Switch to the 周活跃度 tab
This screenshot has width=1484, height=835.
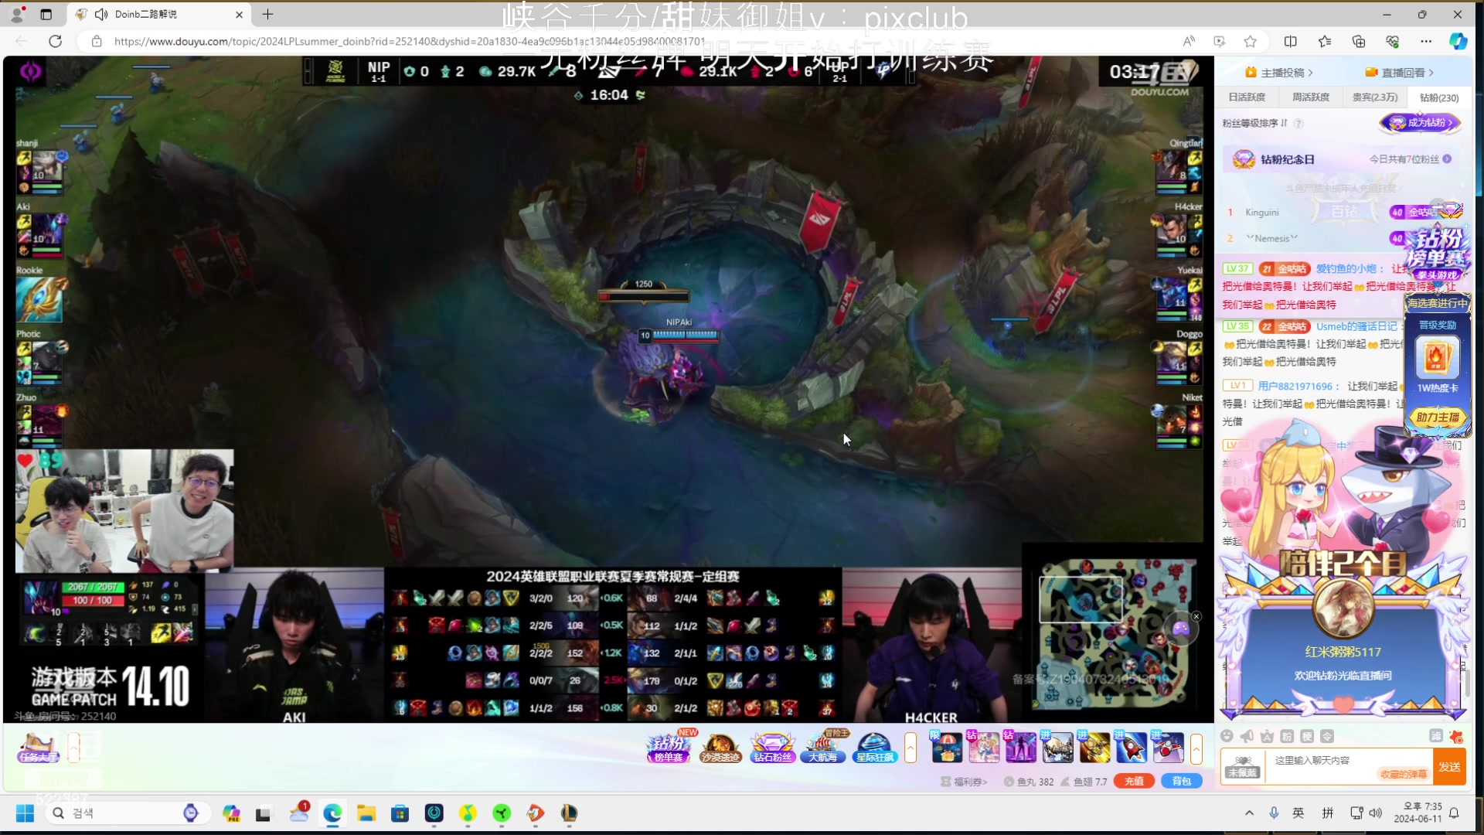(x=1311, y=97)
